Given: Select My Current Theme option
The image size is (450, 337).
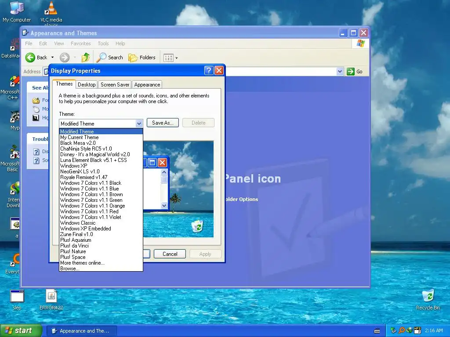Looking at the screenshot, I should [x=101, y=137].
